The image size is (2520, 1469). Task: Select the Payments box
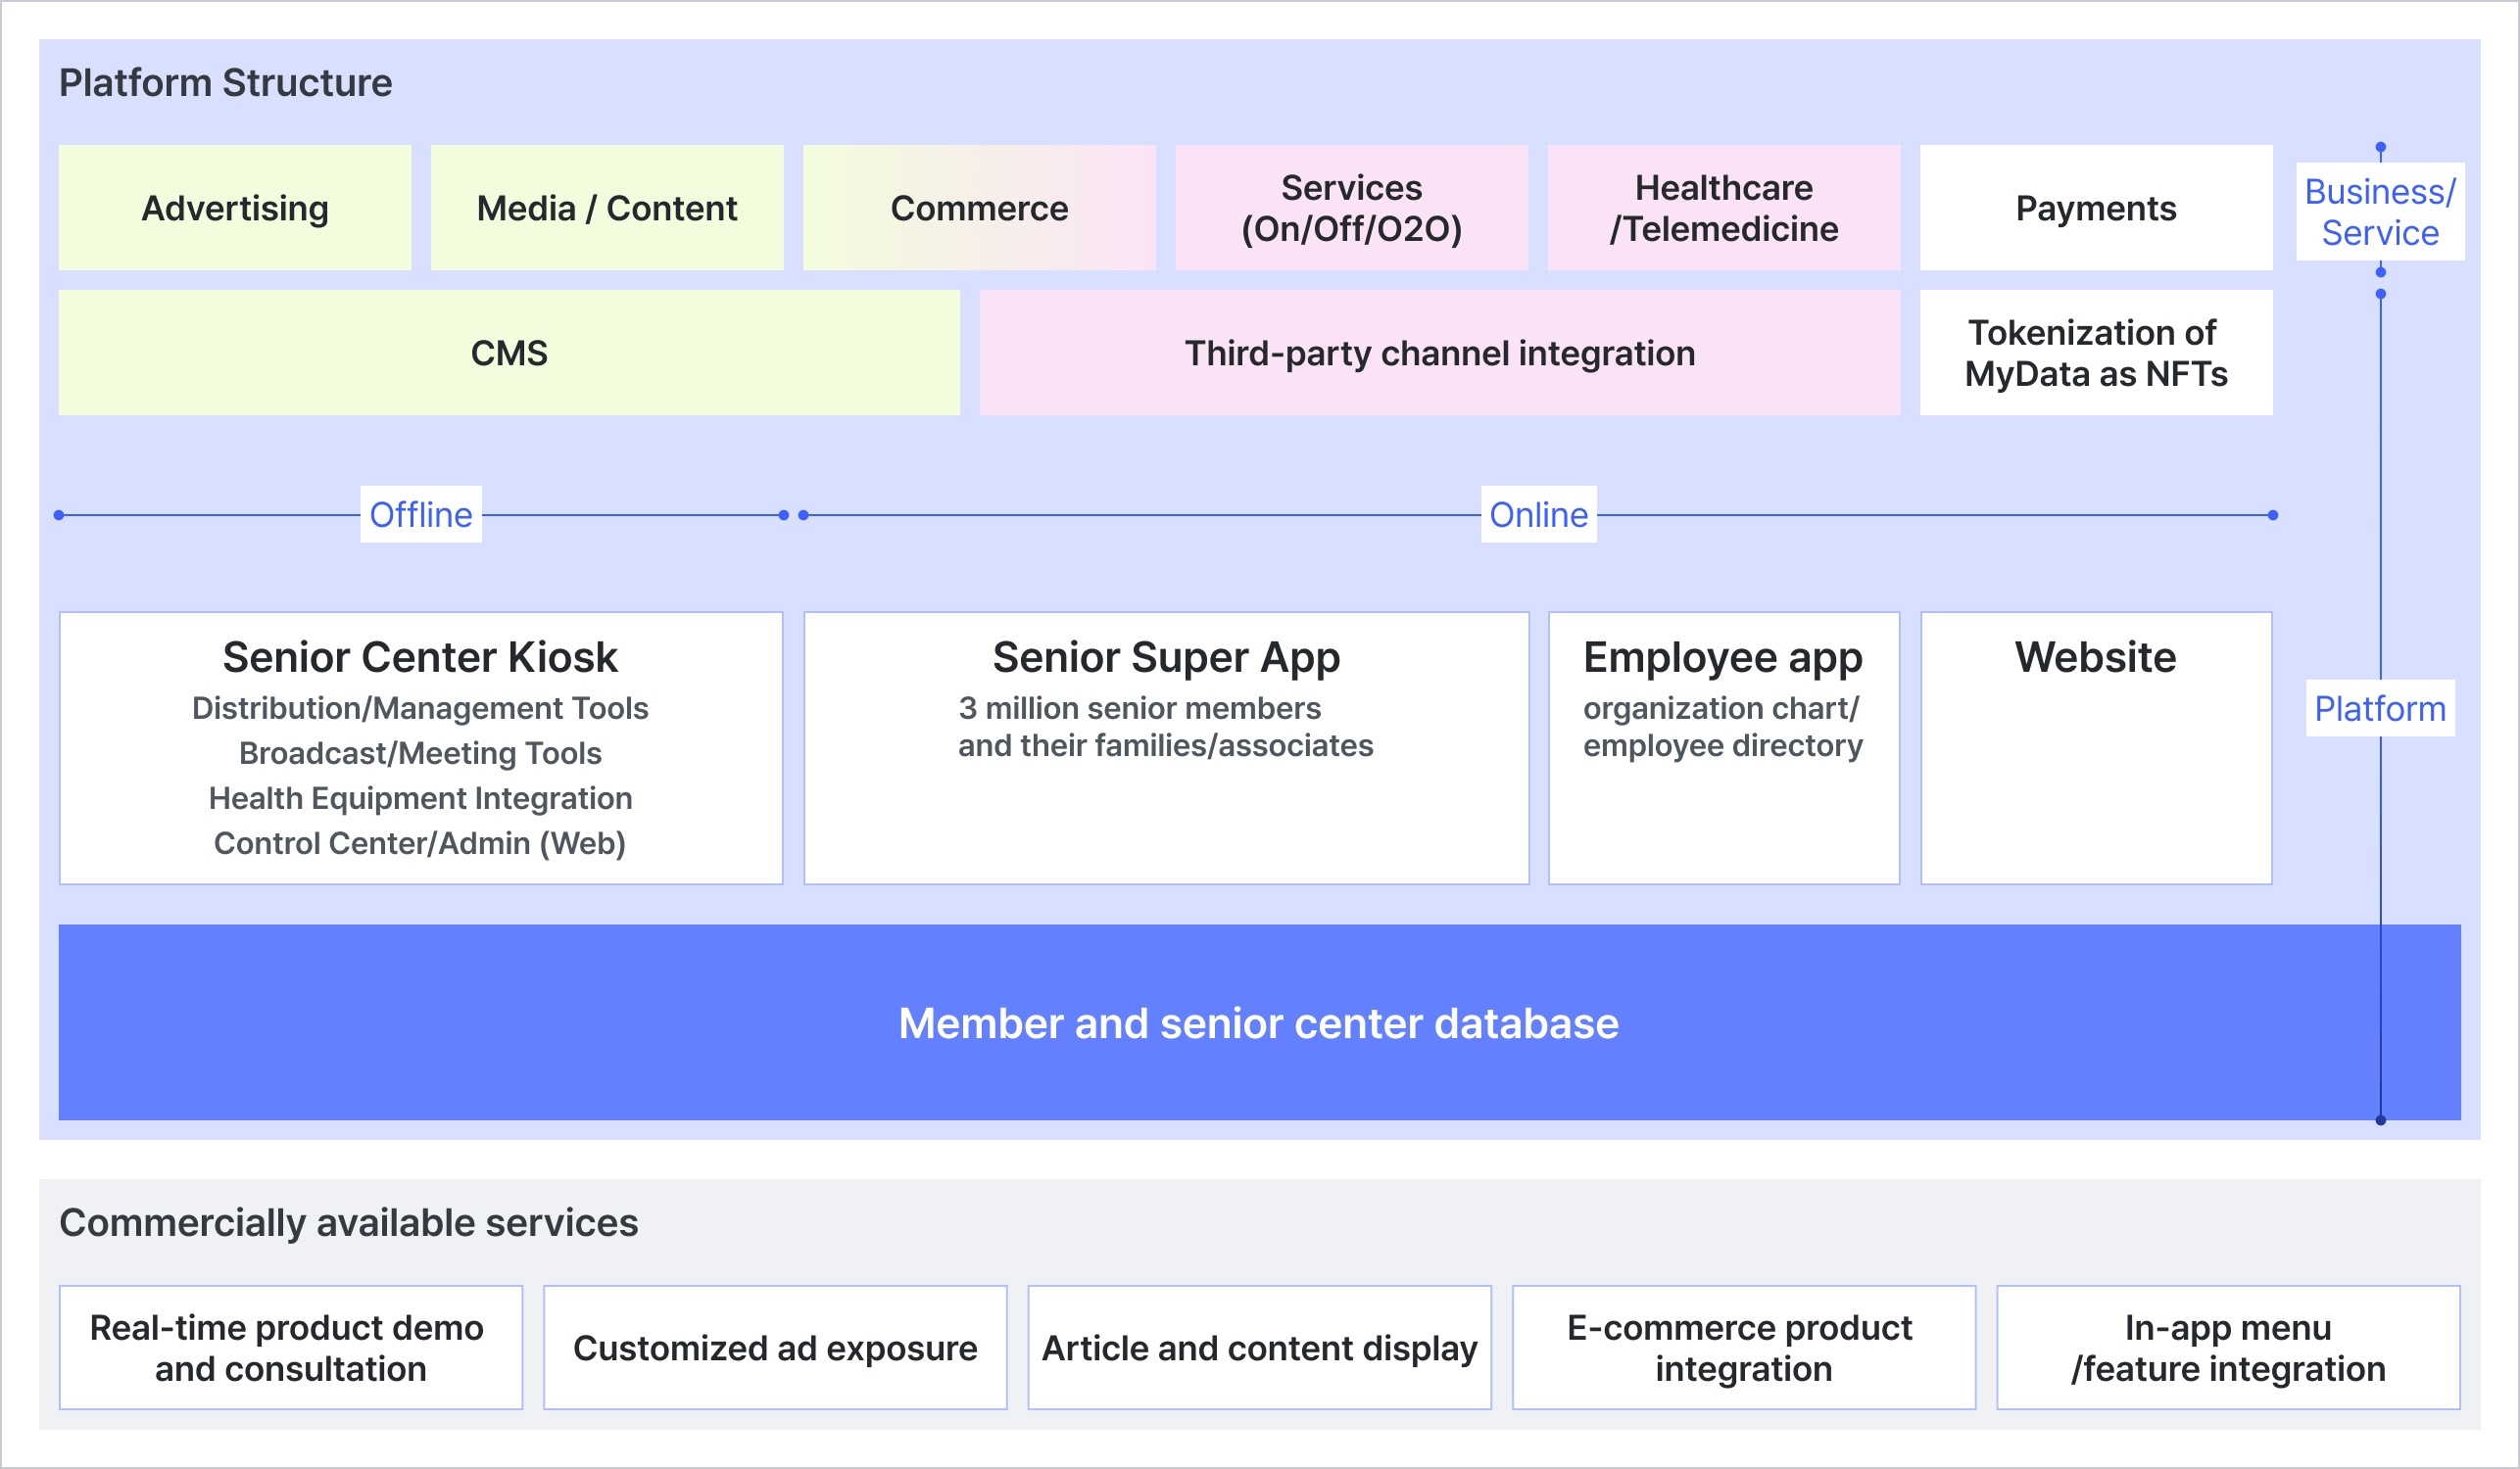tap(2096, 208)
